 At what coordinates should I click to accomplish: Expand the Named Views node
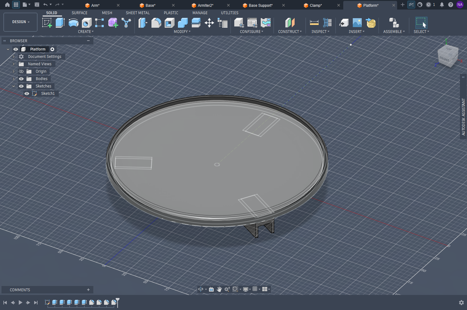pyautogui.click(x=14, y=64)
